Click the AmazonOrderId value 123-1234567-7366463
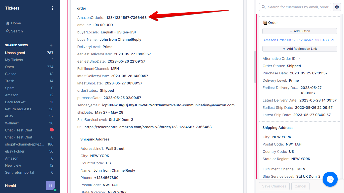The image size is (344, 193). pyautogui.click(x=126, y=18)
